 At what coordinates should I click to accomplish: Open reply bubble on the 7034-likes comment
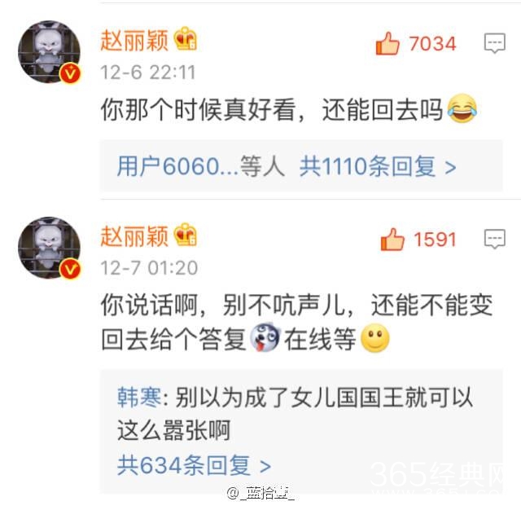pyautogui.click(x=495, y=43)
